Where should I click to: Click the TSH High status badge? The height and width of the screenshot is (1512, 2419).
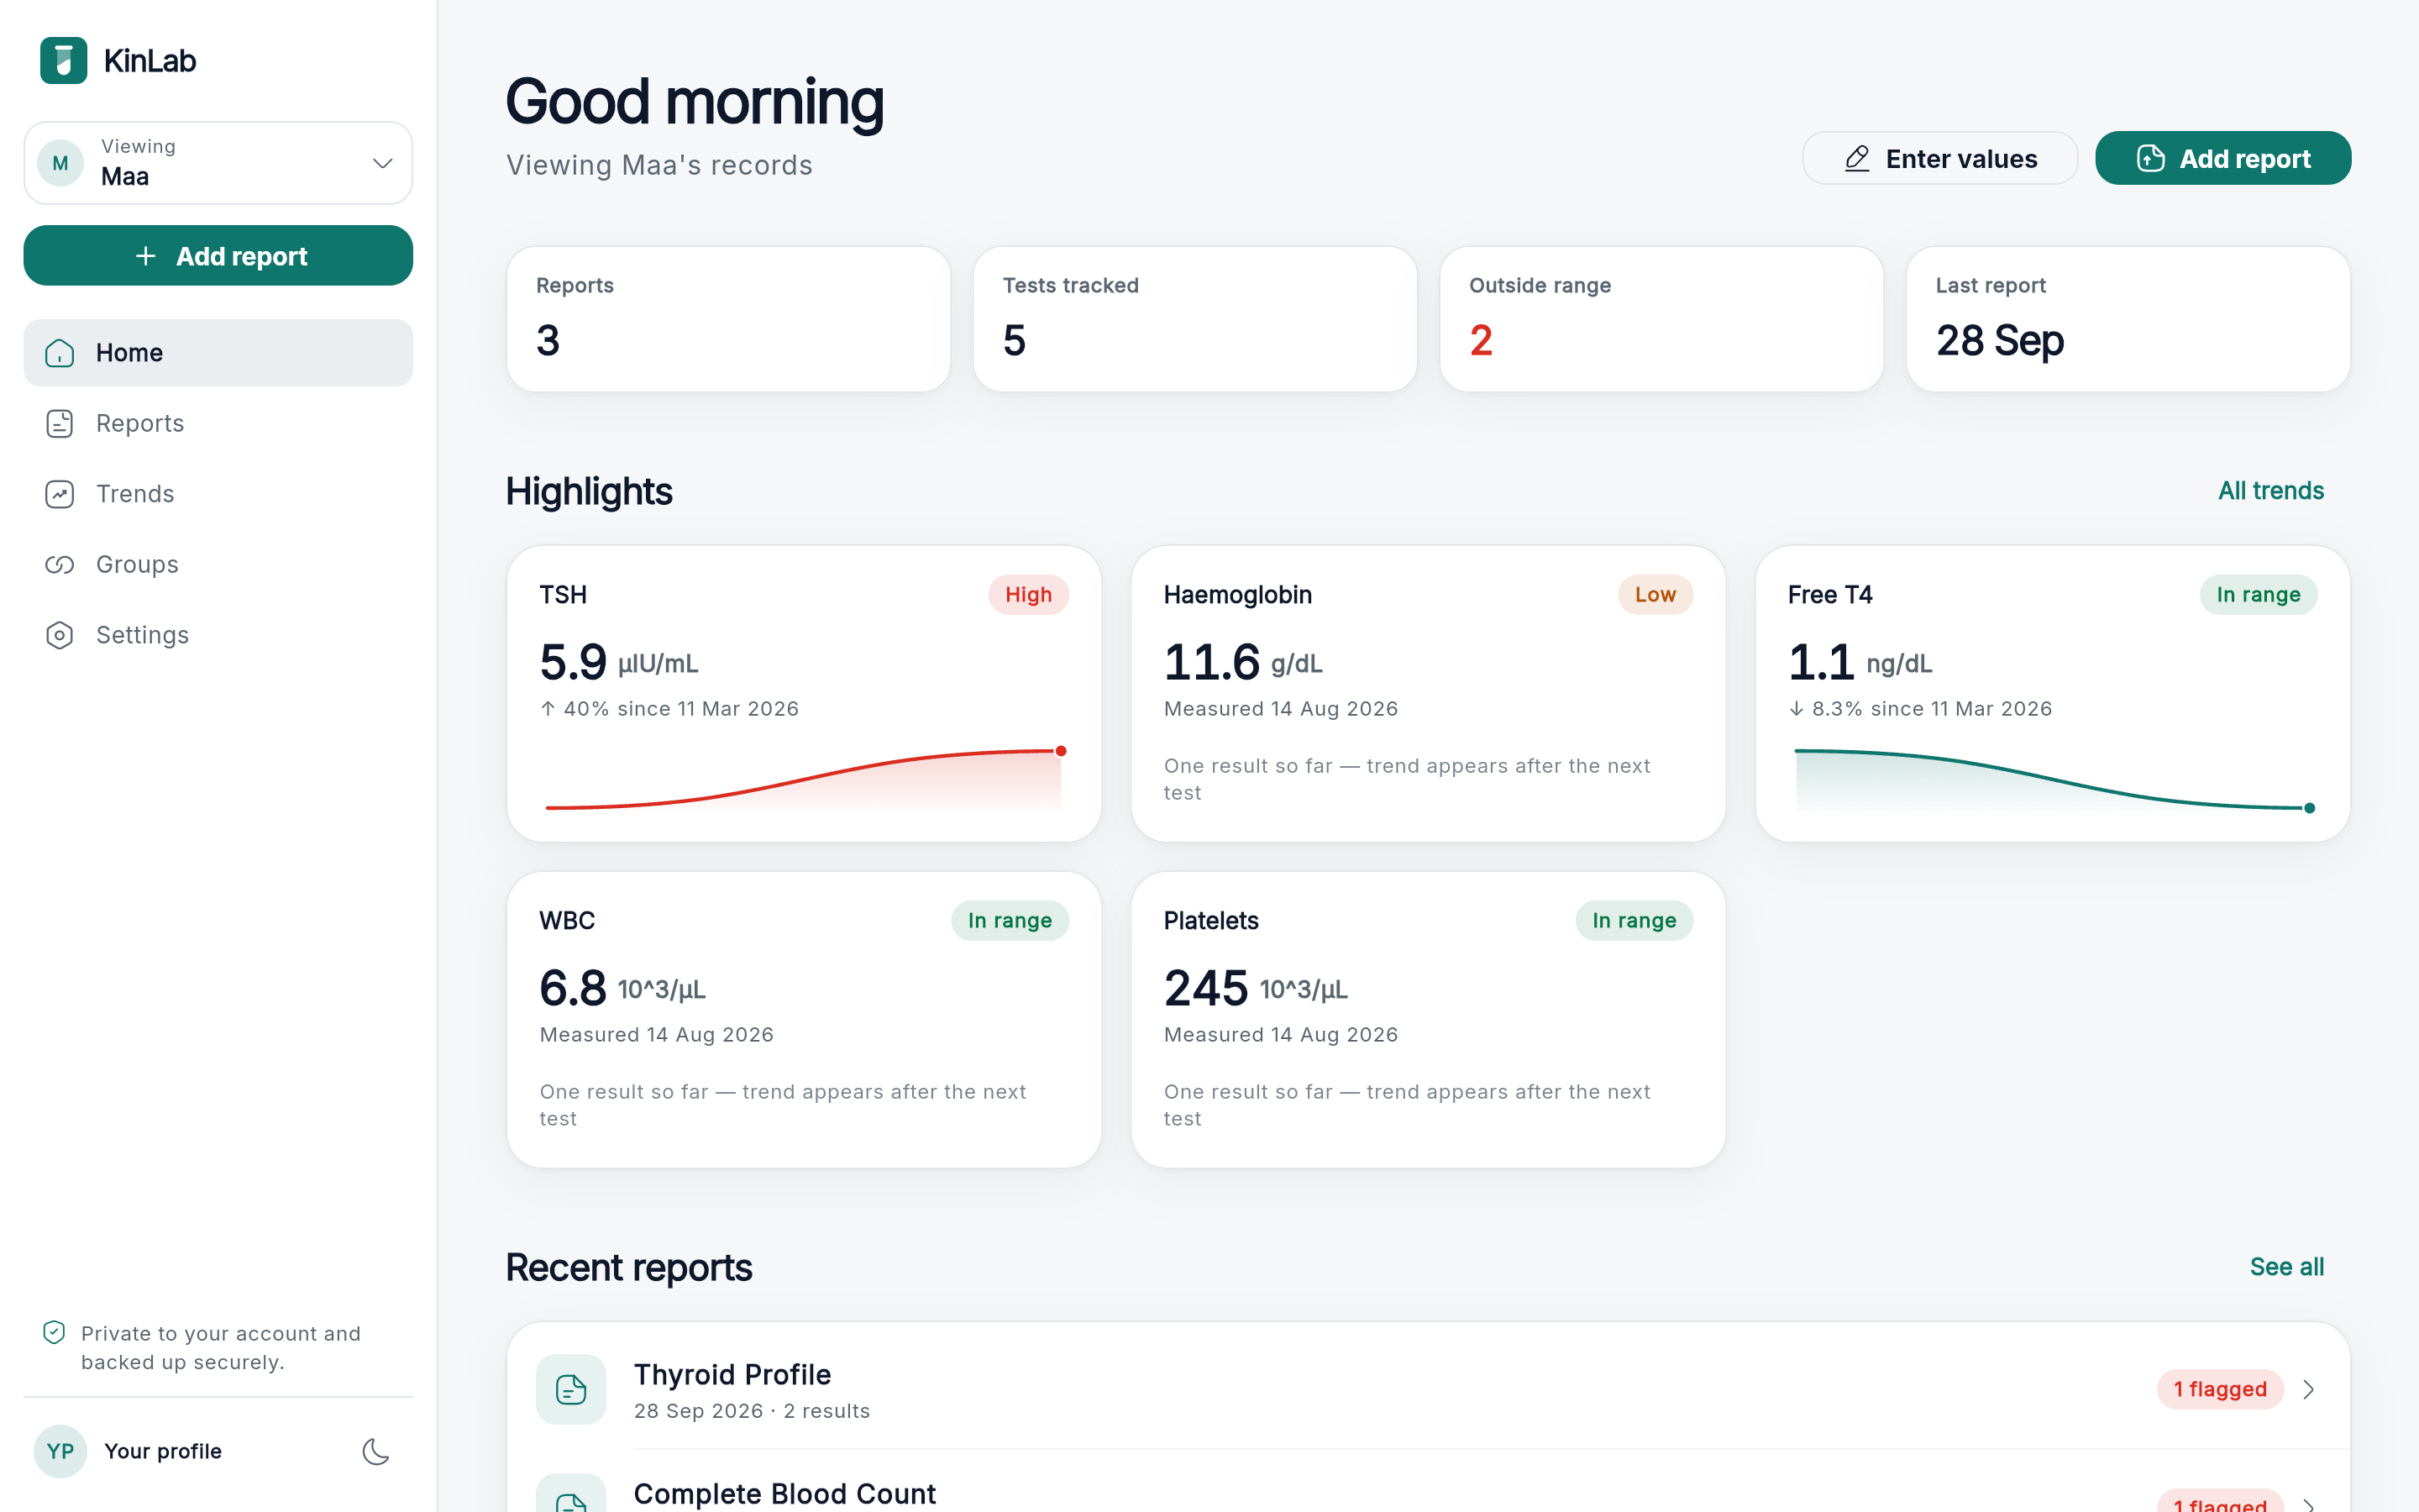tap(1029, 595)
